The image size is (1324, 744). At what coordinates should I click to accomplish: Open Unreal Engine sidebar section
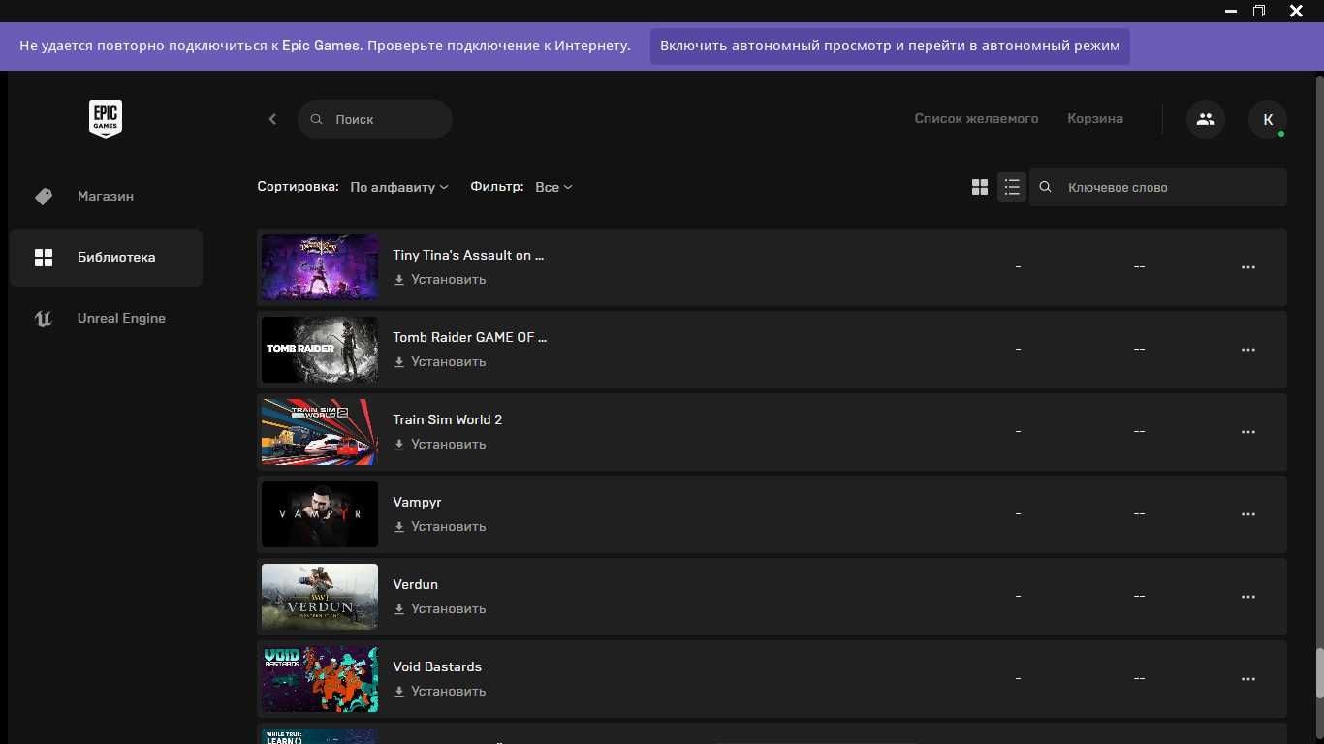tap(106, 318)
